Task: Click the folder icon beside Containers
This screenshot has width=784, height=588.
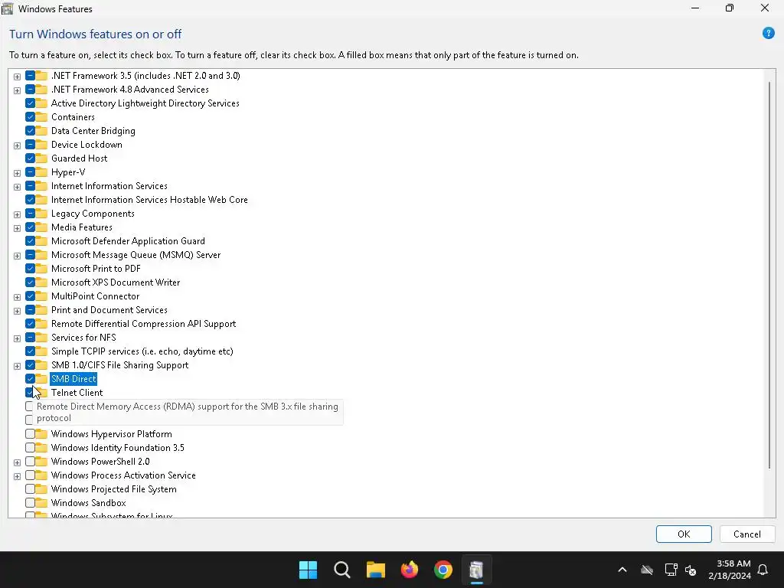Action: click(41, 117)
